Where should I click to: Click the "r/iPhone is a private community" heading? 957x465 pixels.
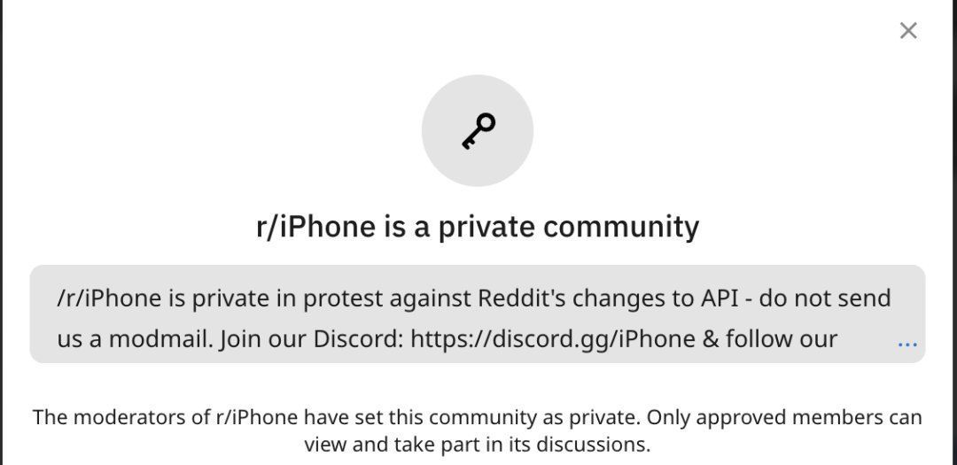pyautogui.click(x=478, y=227)
